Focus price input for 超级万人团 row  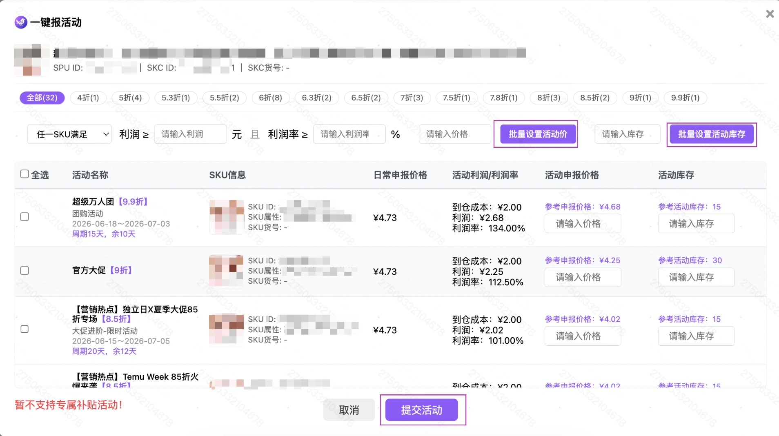point(583,224)
